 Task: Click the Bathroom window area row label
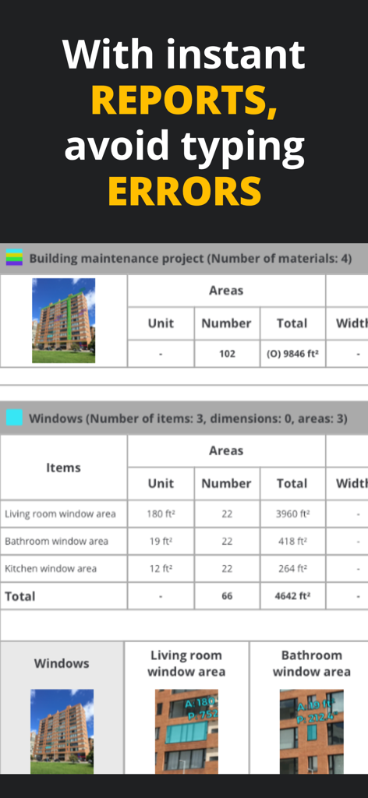pyautogui.click(x=56, y=541)
